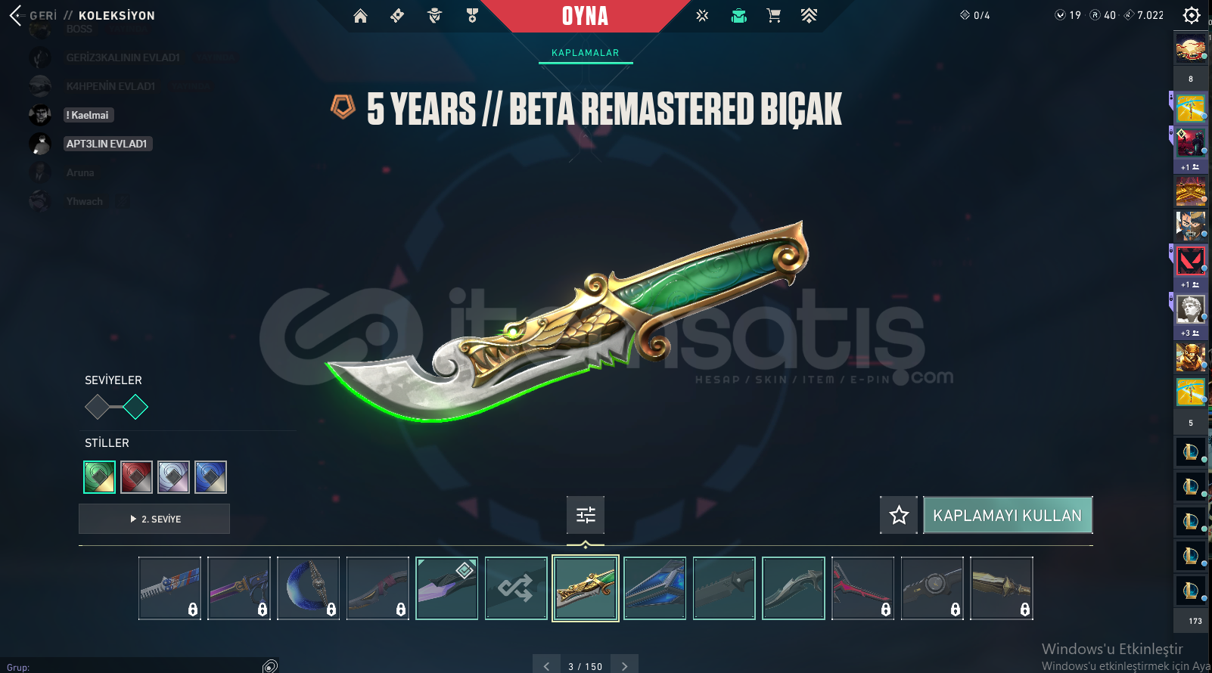Click the agents icon in top navigation
Image resolution: width=1212 pixels, height=673 pixels.
point(434,16)
